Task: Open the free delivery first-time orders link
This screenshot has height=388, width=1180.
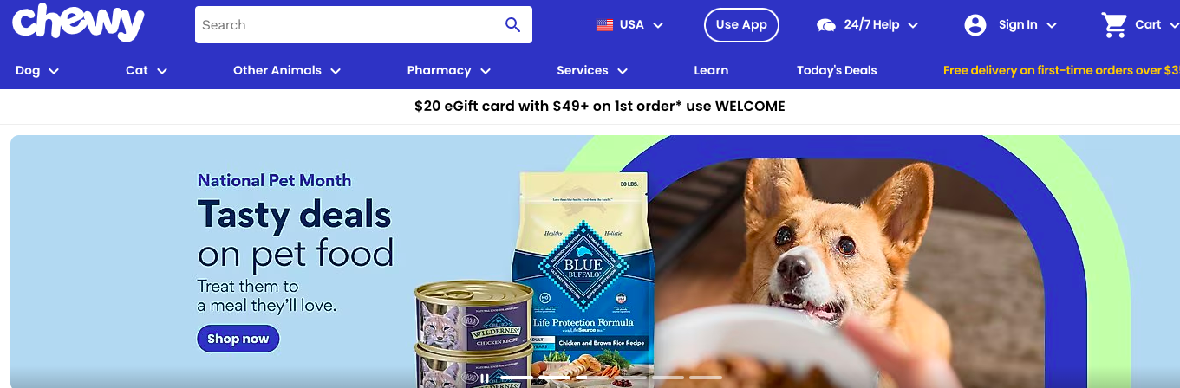Action: click(1061, 70)
